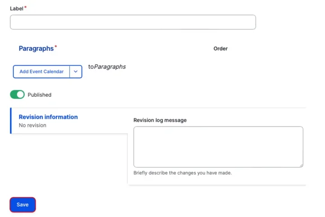Click the Revision log message label
Image resolution: width=325 pixels, height=217 pixels.
pyautogui.click(x=160, y=120)
